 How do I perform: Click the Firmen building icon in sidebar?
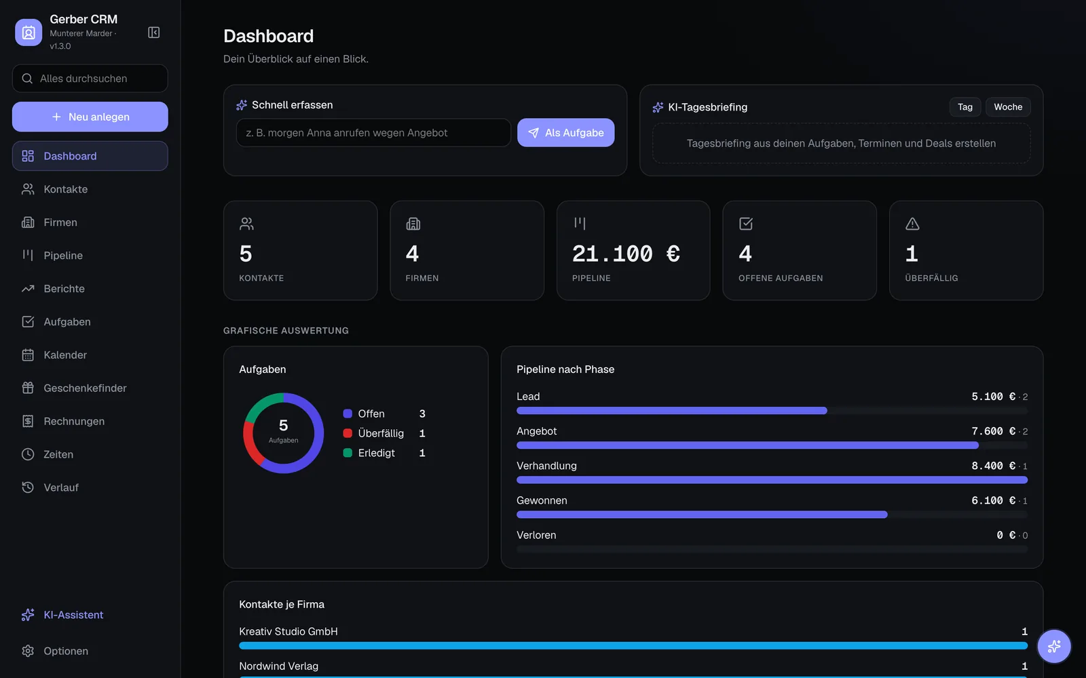tap(28, 222)
